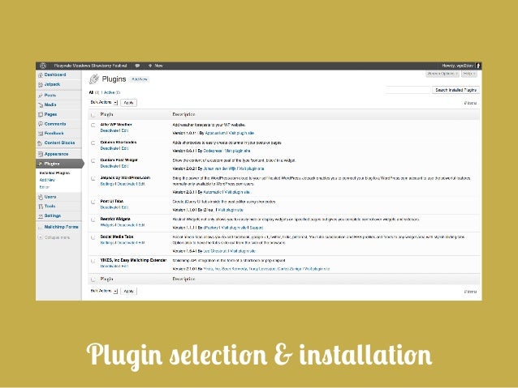Click the Add New button beside Plugins heading
Screen dimensions: 518x388
point(140,79)
